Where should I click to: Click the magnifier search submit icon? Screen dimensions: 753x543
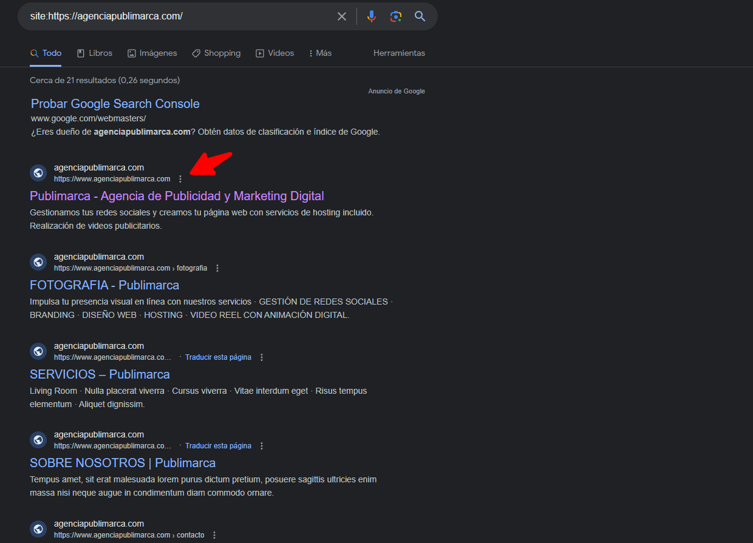click(x=420, y=16)
